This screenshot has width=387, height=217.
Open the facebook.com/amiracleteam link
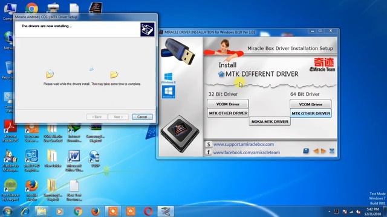coord(247,153)
